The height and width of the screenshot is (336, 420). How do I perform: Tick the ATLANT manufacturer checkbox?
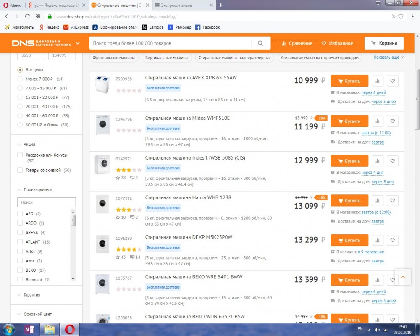[20, 242]
